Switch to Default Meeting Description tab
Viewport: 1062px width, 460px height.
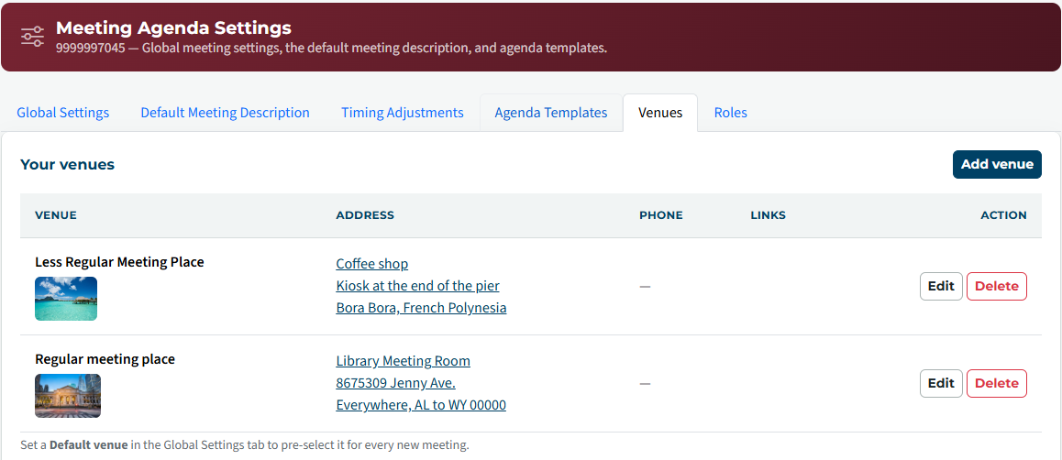(225, 113)
